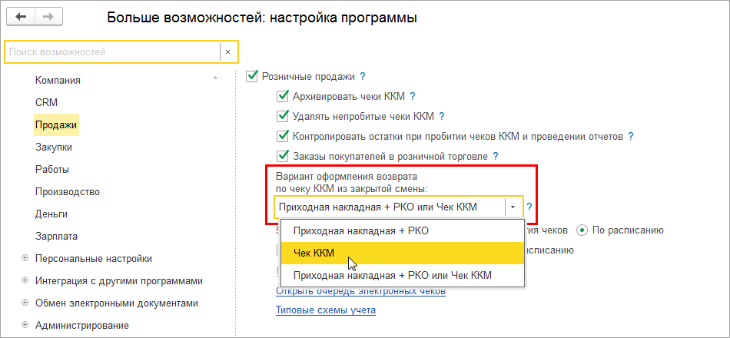The width and height of the screenshot is (730, 338).
Task: Expand the Персональные настройки section
Action: pyautogui.click(x=25, y=259)
